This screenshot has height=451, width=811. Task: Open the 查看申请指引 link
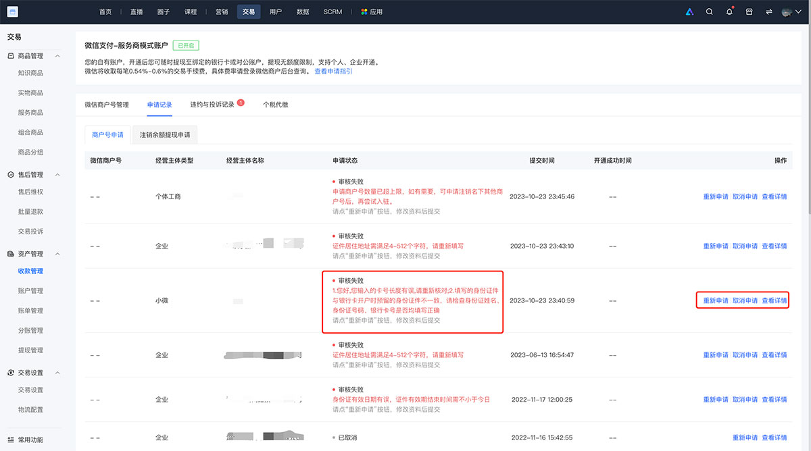coord(333,72)
